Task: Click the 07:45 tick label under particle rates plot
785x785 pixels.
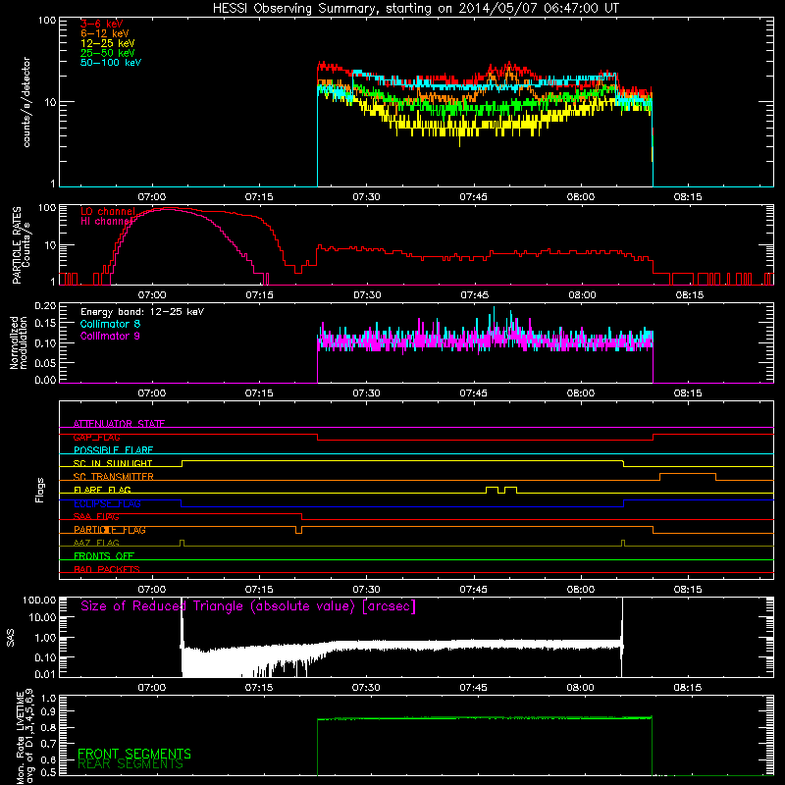Action: [x=474, y=295]
